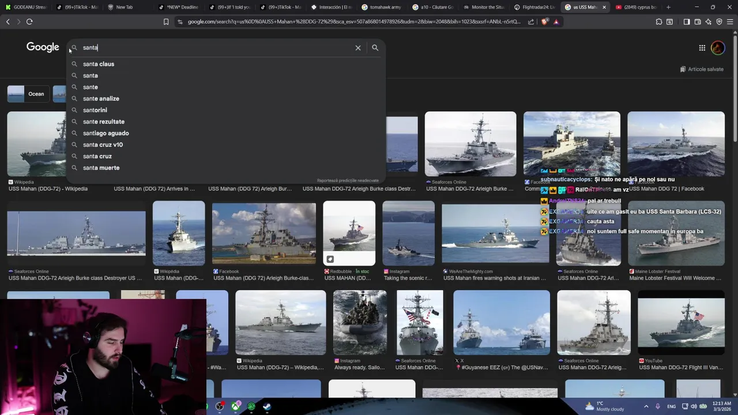
Task: Open the Brave Wallet icon
Action: pos(697,22)
